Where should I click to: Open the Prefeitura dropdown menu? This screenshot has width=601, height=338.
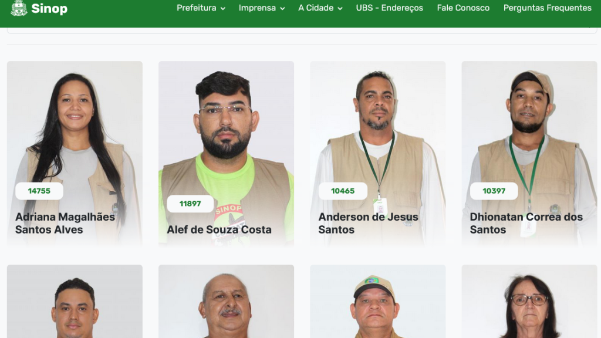pyautogui.click(x=201, y=8)
